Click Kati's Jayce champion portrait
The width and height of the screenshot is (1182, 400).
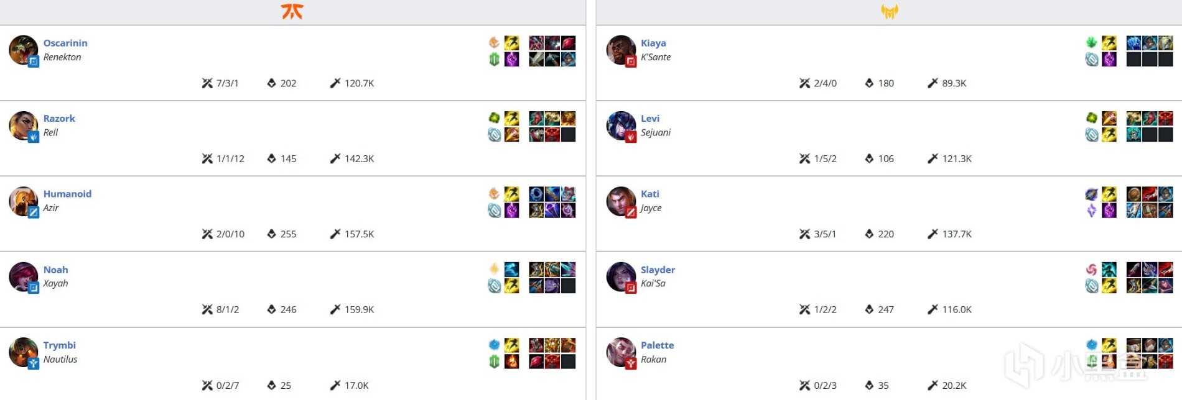[x=621, y=201]
